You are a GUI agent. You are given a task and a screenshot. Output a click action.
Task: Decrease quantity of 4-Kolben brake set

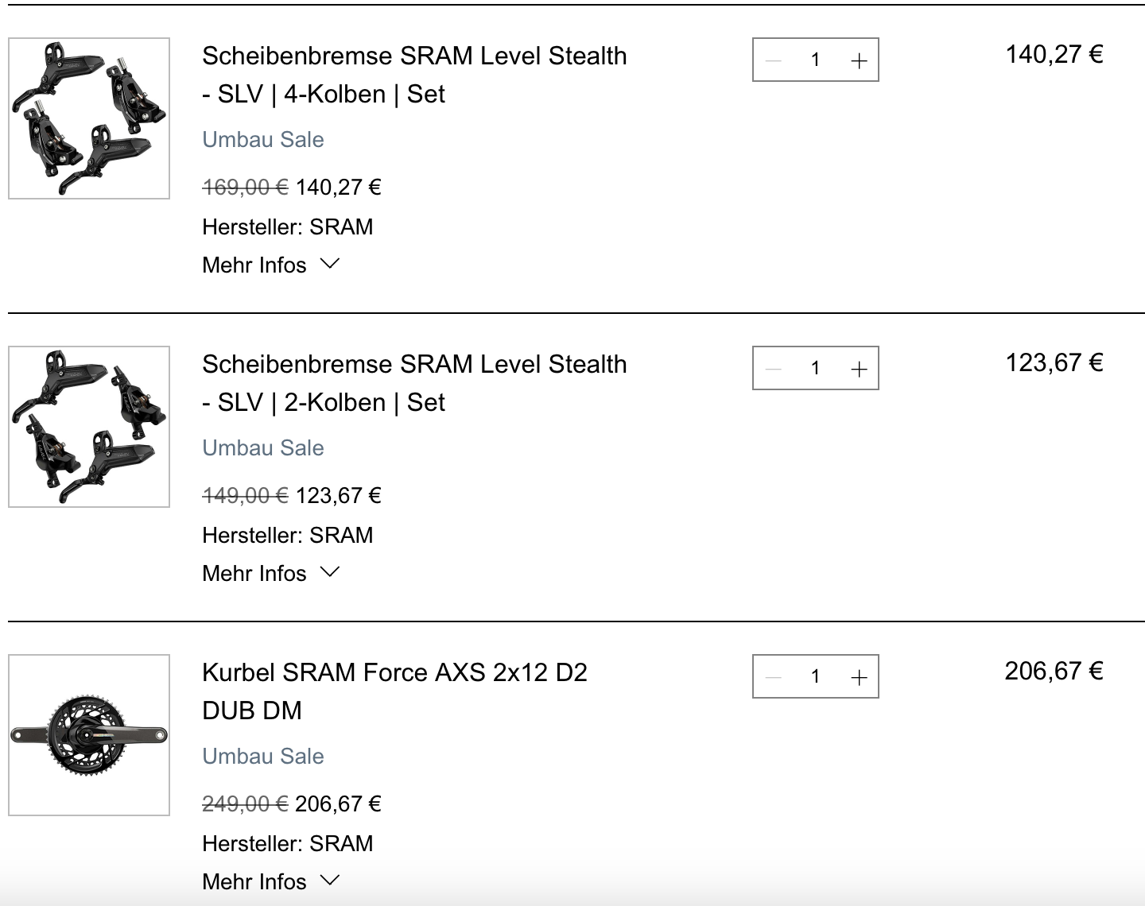pos(773,60)
